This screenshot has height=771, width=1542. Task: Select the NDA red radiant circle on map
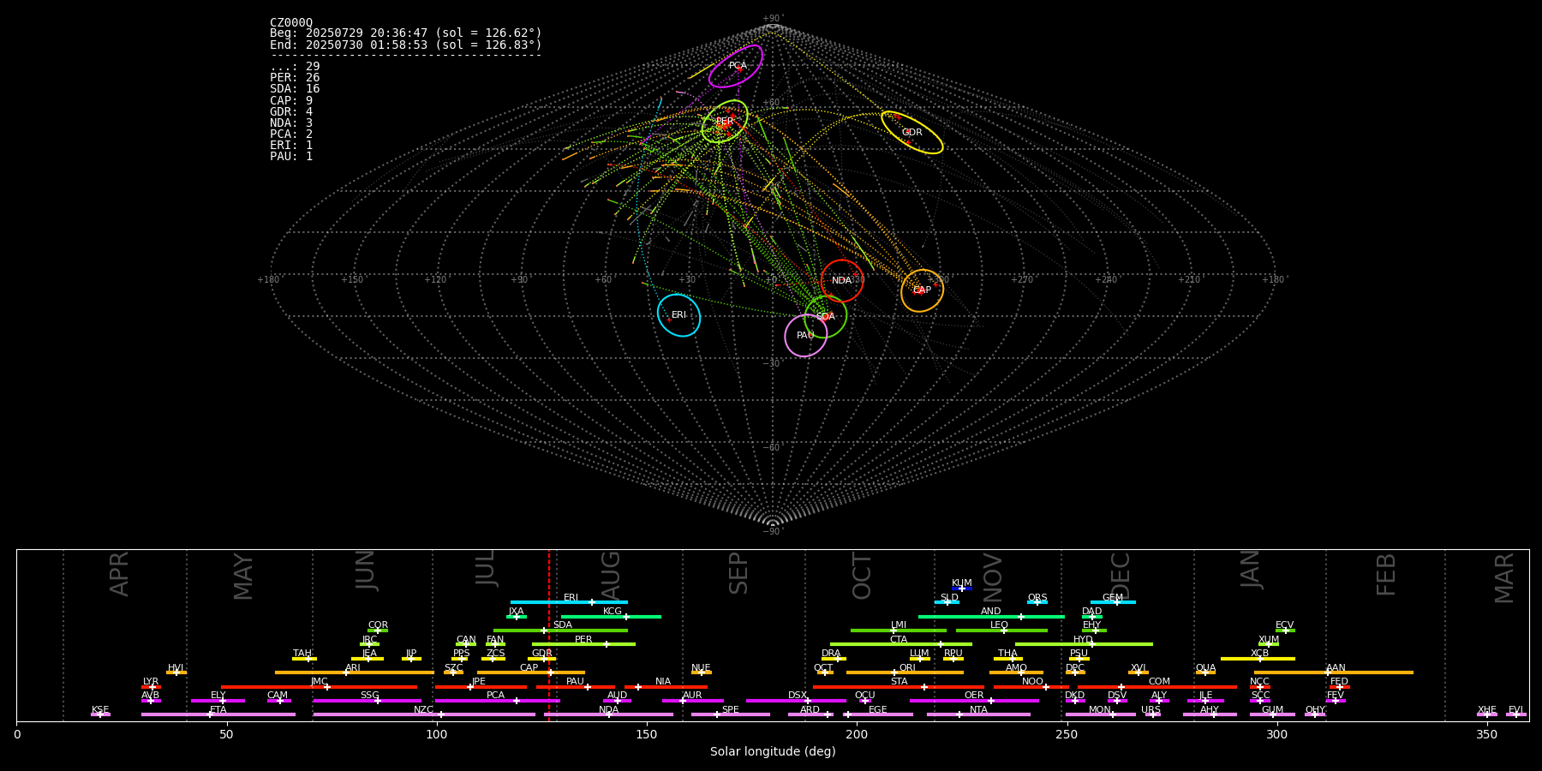[842, 281]
